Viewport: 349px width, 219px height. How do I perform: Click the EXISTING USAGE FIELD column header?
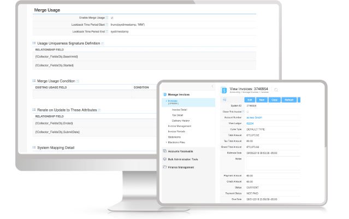[x=51, y=87]
